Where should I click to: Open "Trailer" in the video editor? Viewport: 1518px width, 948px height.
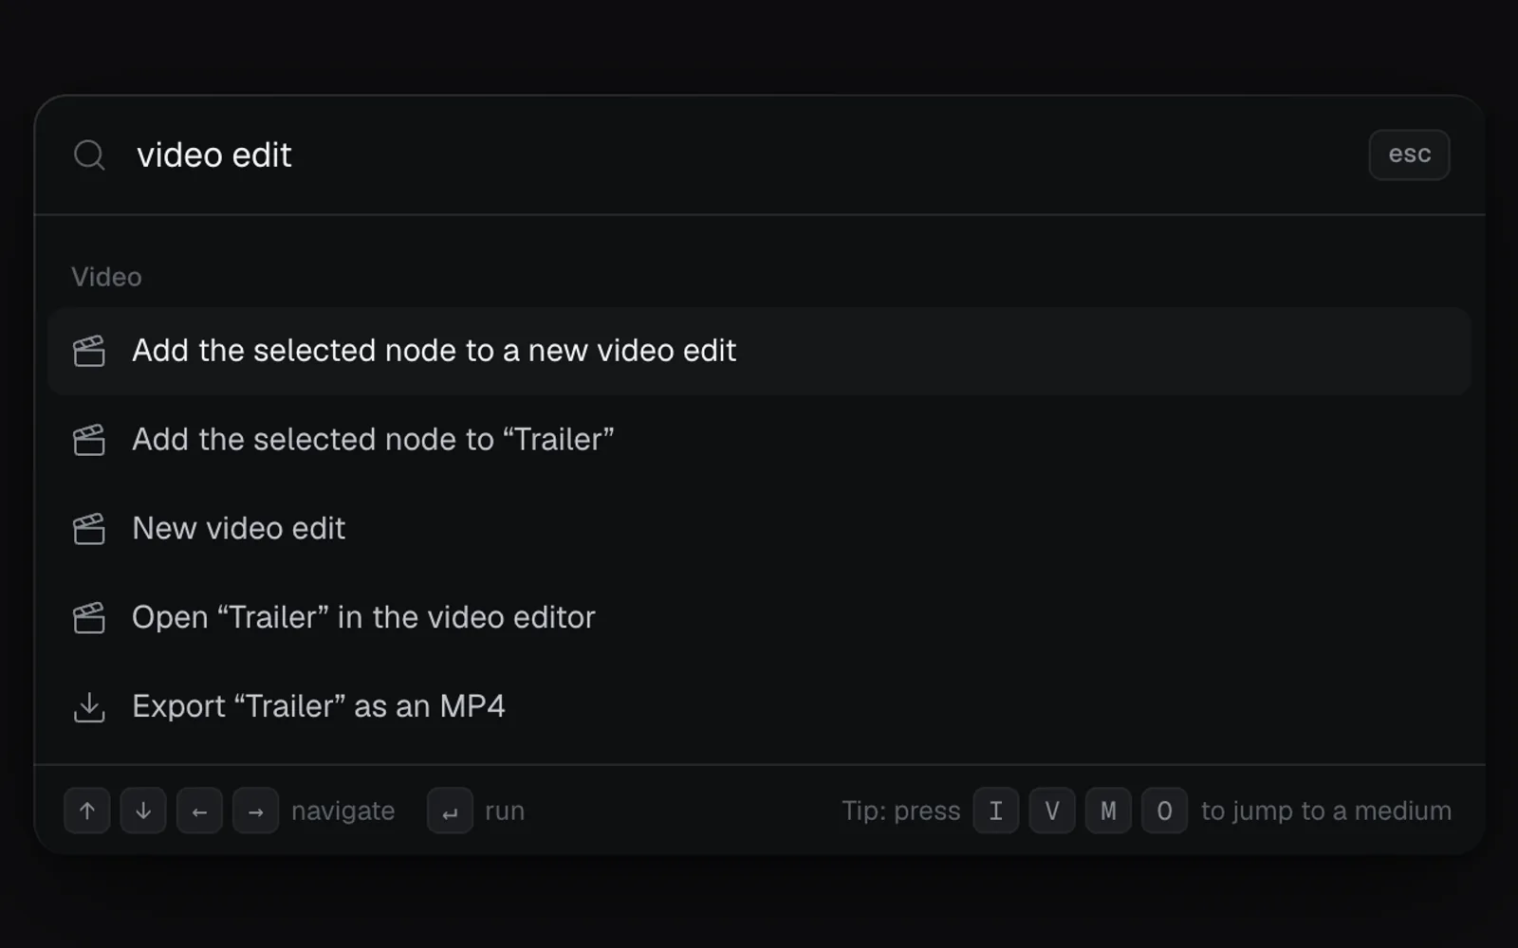[x=759, y=618]
